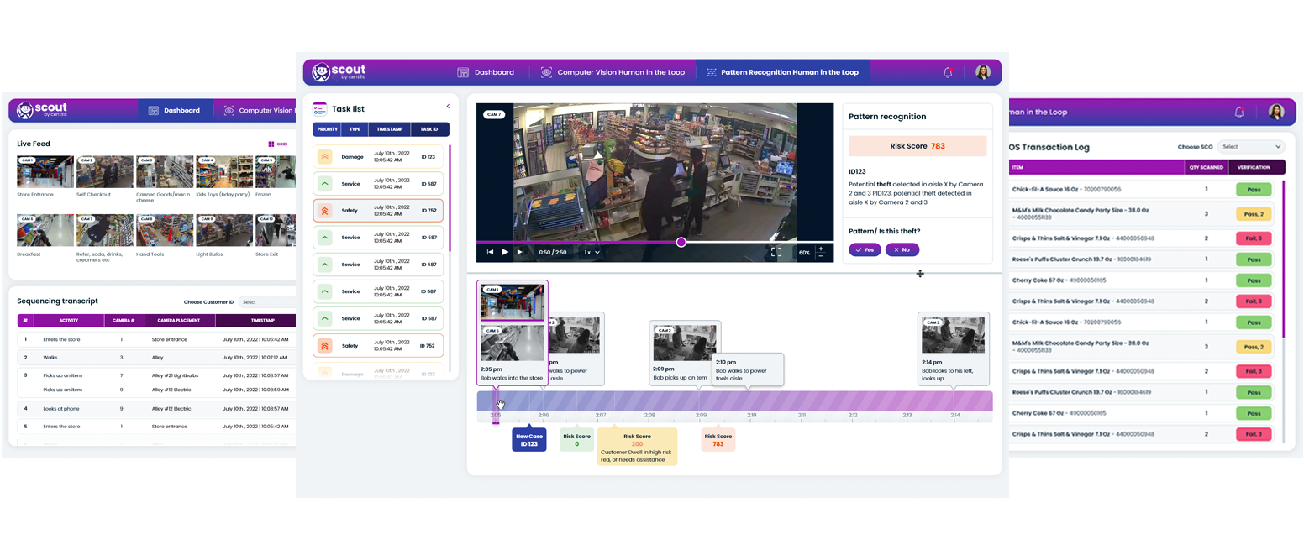Image resolution: width=1304 pixels, height=550 pixels.
Task: Open user profile avatar in center header
Action: point(982,72)
